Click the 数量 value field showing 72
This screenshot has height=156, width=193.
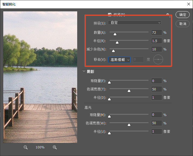(157, 32)
